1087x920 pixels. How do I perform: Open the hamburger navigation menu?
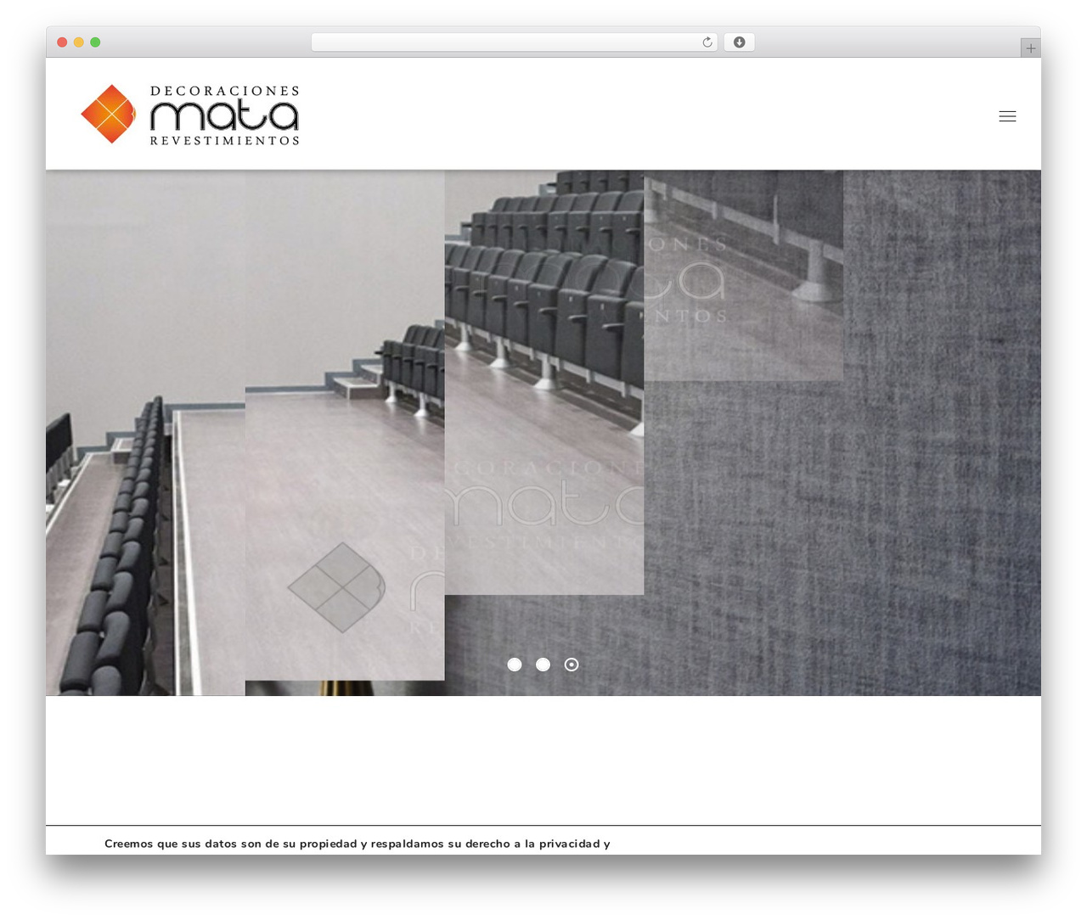1007,116
